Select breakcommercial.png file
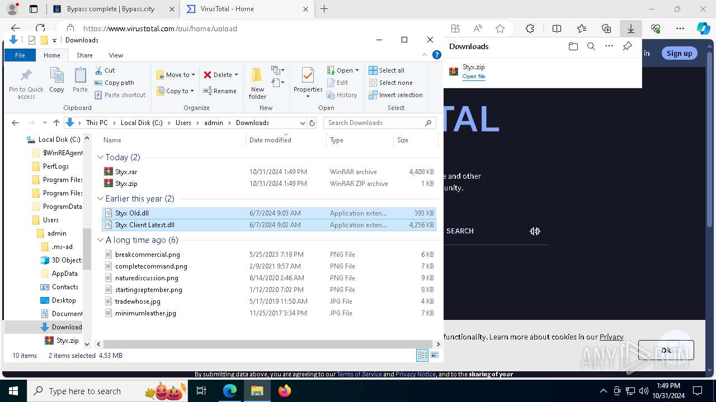This screenshot has width=716, height=402. (x=268, y=255)
